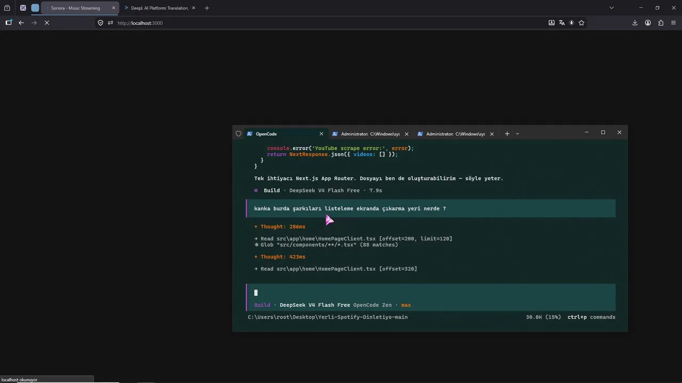Click 'DeepSeek V4 Flash Free' model in prompt box
This screenshot has height=383, width=682.
(315, 305)
